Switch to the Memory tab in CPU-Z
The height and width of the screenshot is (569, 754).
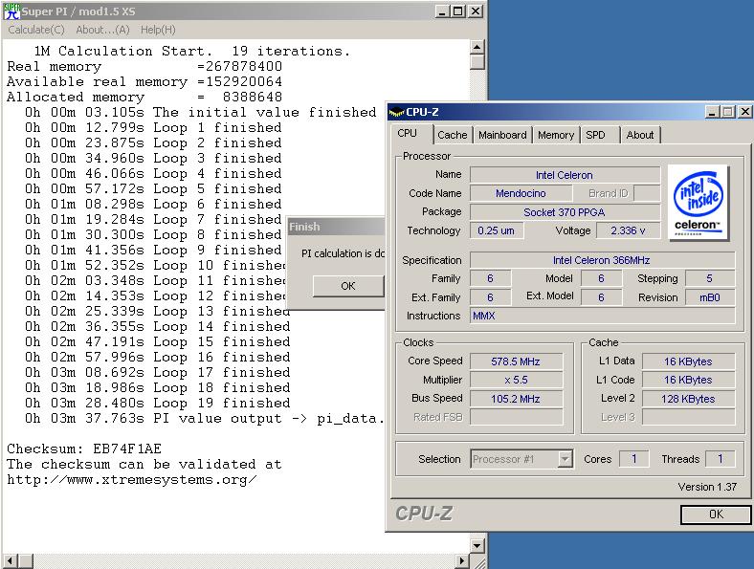[x=556, y=135]
